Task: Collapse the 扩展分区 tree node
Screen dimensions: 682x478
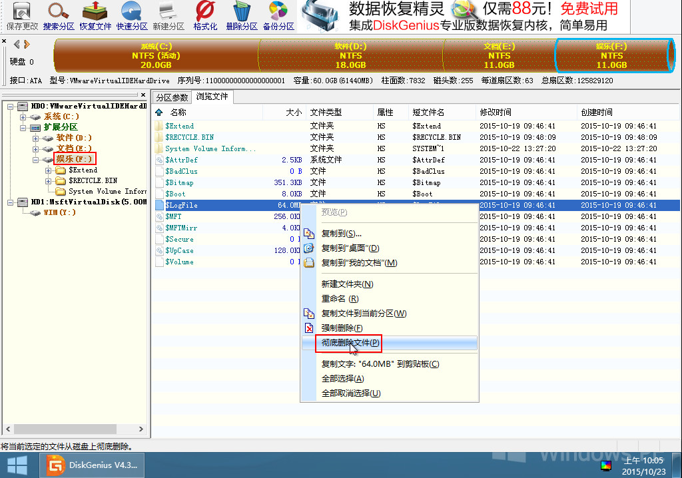Action: coord(23,127)
